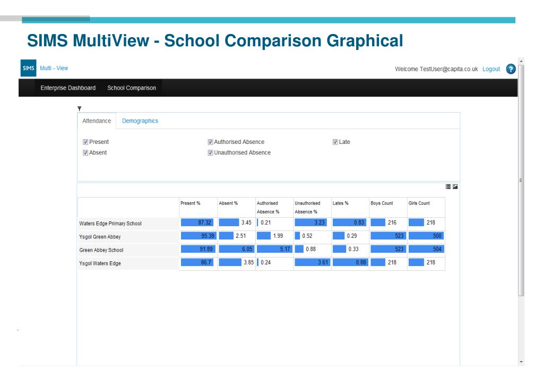Uncheck the Absent checkbox

(x=85, y=153)
